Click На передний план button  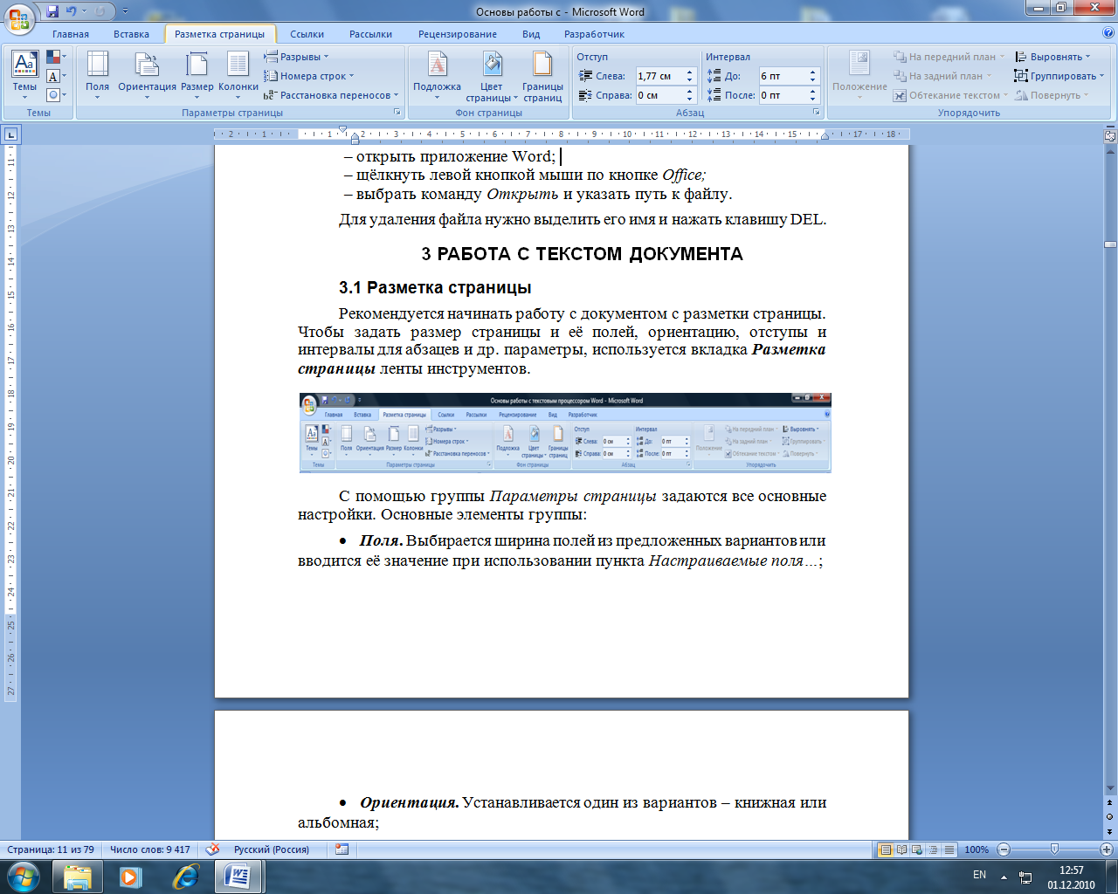(x=949, y=57)
